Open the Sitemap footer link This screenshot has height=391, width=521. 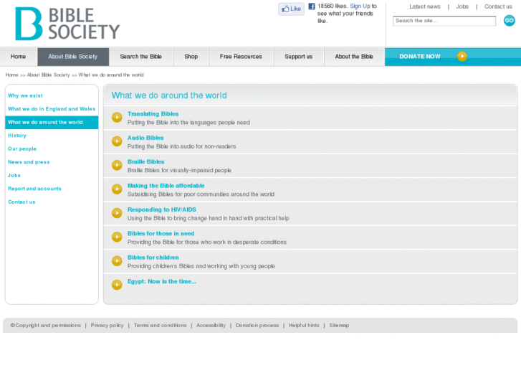[339, 326]
